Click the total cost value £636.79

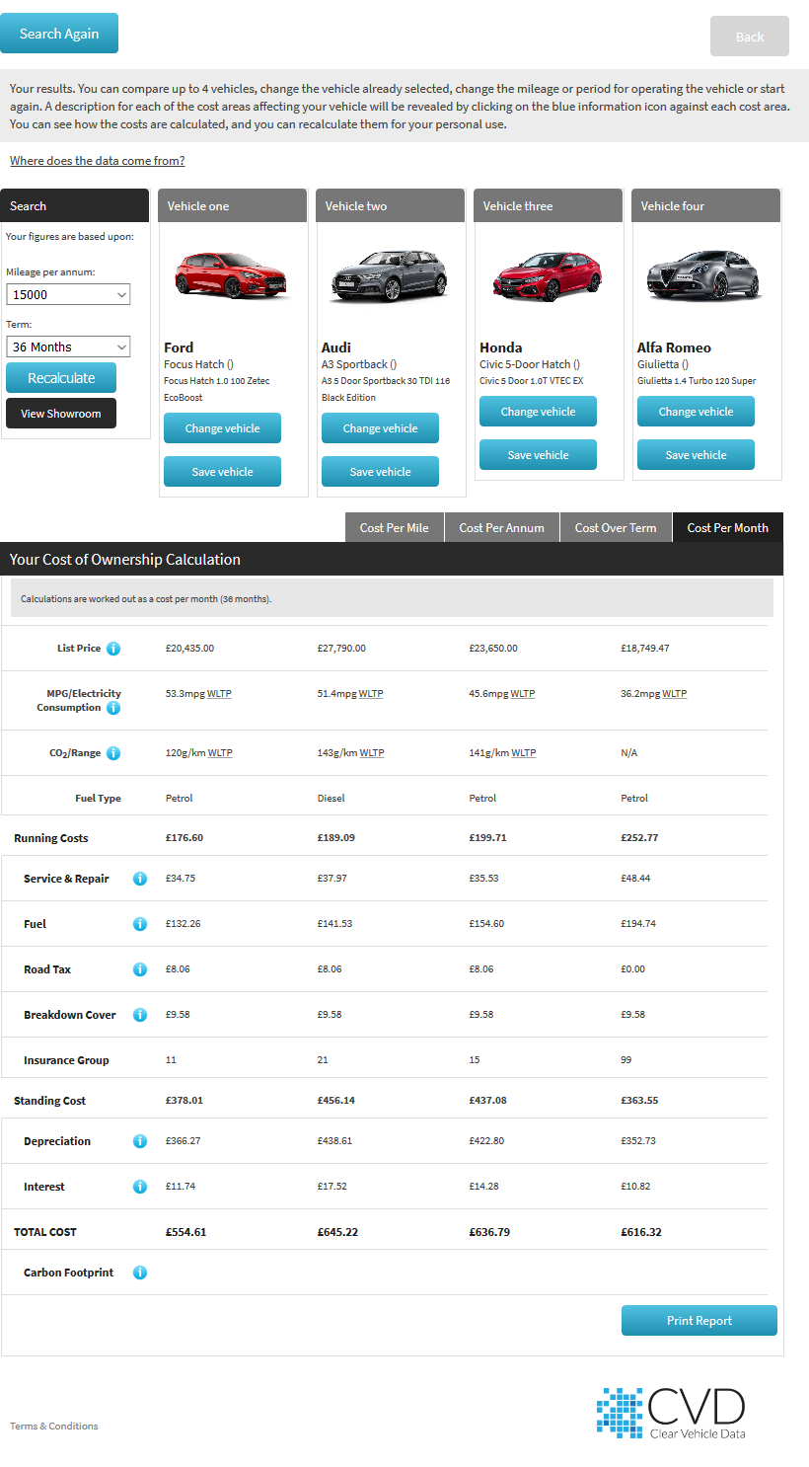pyautogui.click(x=490, y=1232)
